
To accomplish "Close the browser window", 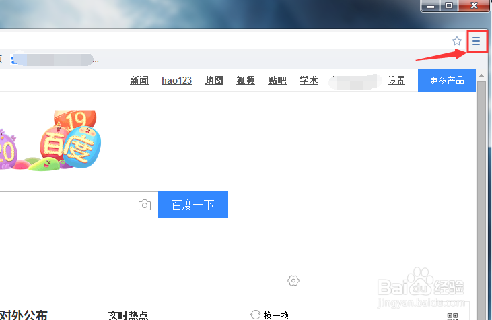I will point(474,5).
